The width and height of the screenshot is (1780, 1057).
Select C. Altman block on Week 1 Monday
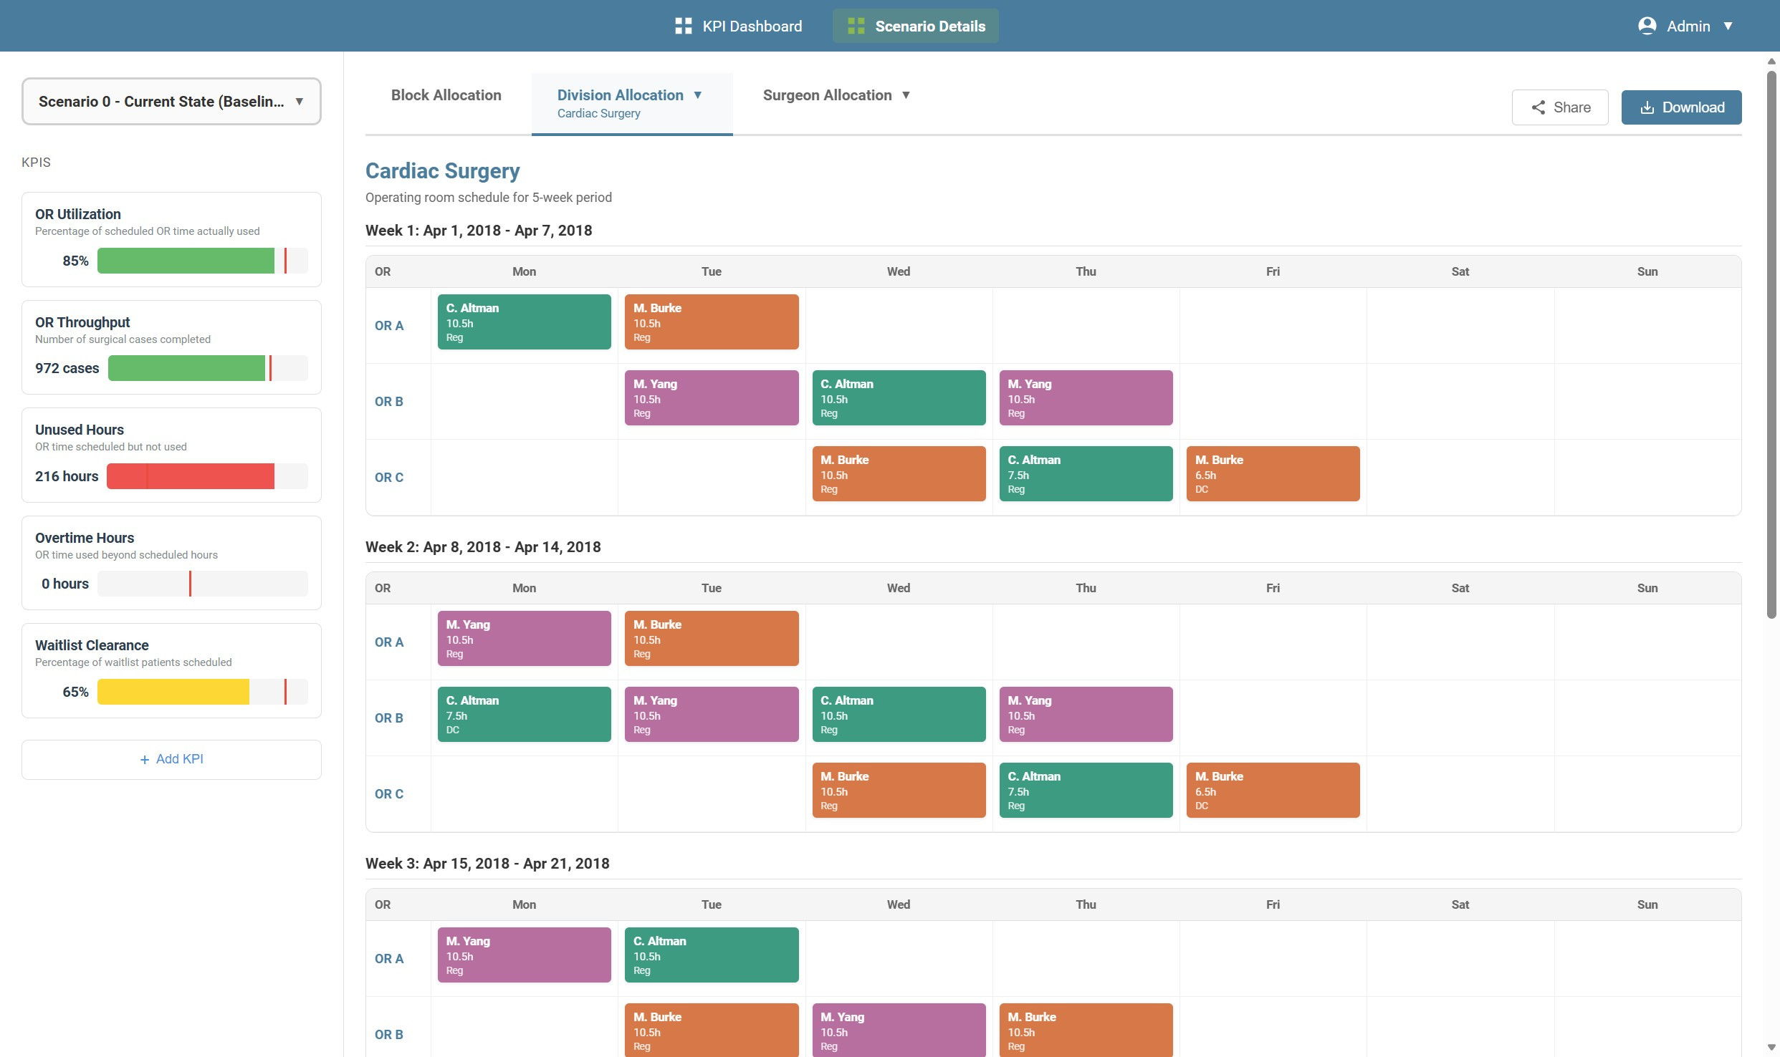[524, 322]
